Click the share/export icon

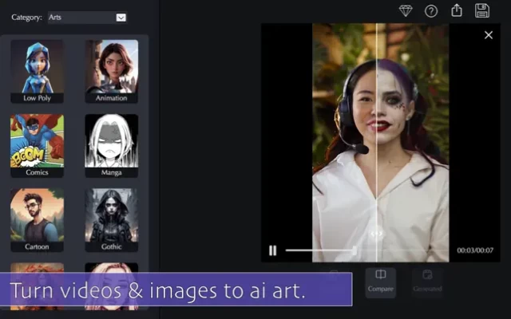click(x=457, y=10)
